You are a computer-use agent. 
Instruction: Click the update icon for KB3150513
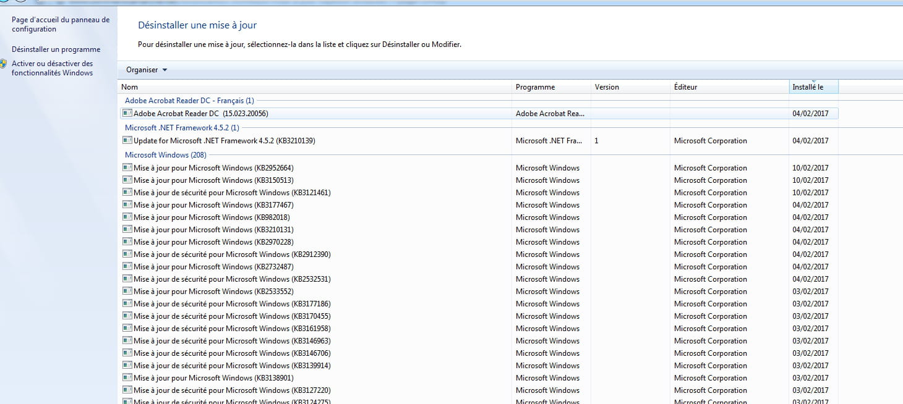click(127, 180)
